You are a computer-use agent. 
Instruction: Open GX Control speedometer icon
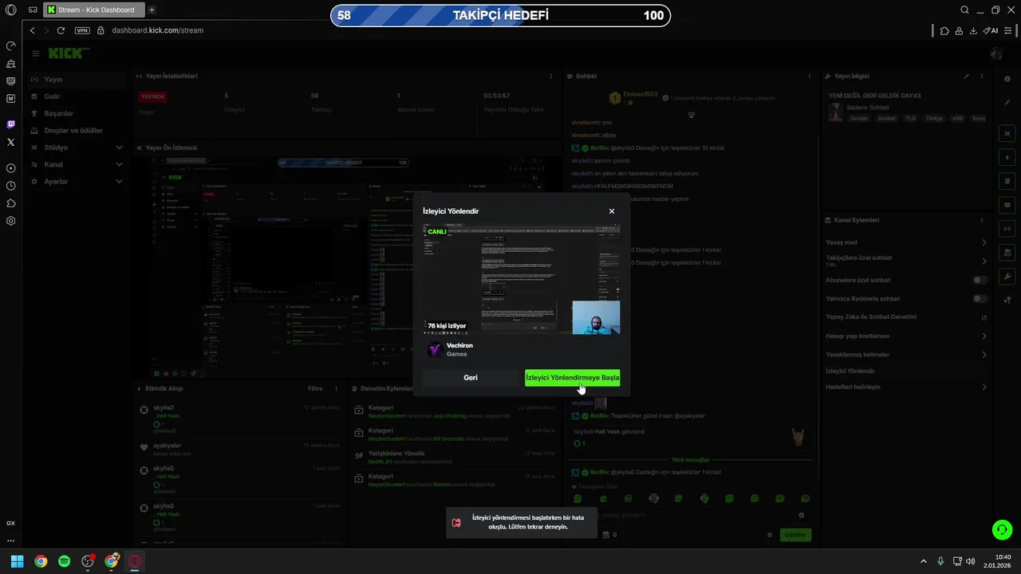pyautogui.click(x=10, y=46)
